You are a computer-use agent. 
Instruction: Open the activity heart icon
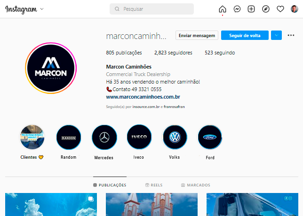click(280, 9)
